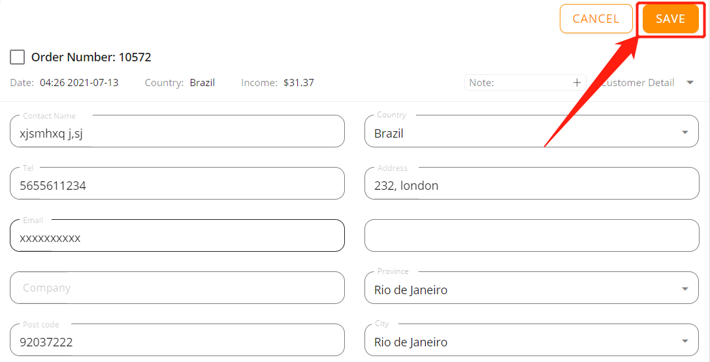
Task: Click the order date 04:26 2021-07-13
Action: tap(79, 83)
